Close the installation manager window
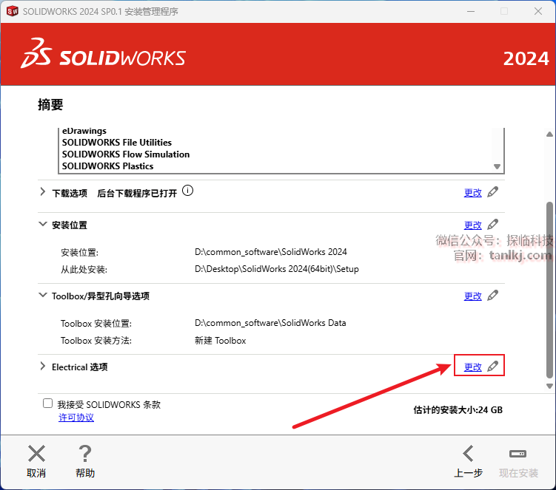 point(538,11)
